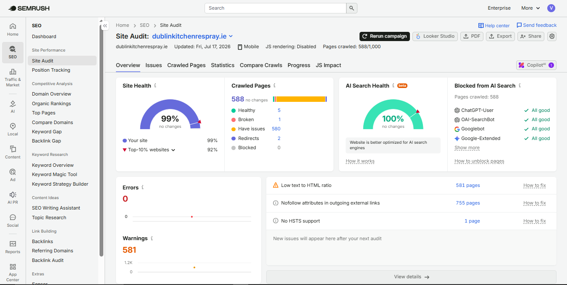Image resolution: width=567 pixels, height=285 pixels.
Task: Click the Crawled Pages info icon
Action: (275, 85)
